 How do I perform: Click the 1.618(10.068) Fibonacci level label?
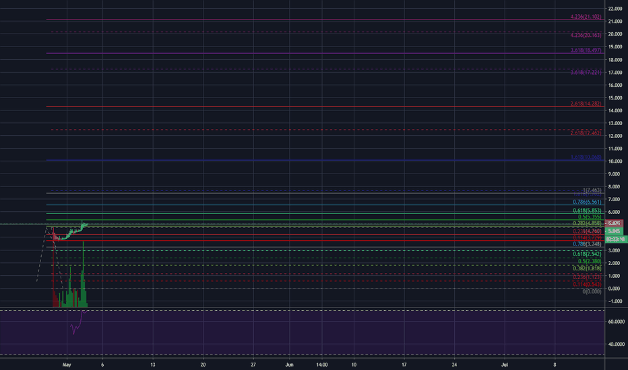click(586, 157)
